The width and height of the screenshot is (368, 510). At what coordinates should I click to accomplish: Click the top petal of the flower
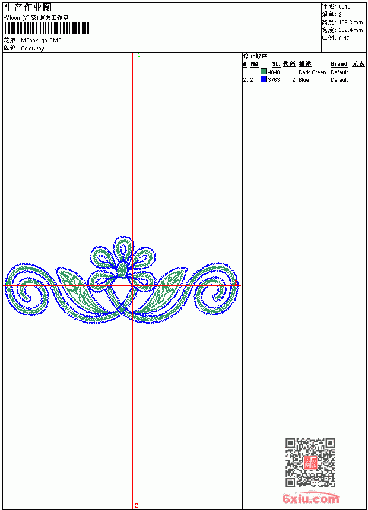(x=123, y=249)
